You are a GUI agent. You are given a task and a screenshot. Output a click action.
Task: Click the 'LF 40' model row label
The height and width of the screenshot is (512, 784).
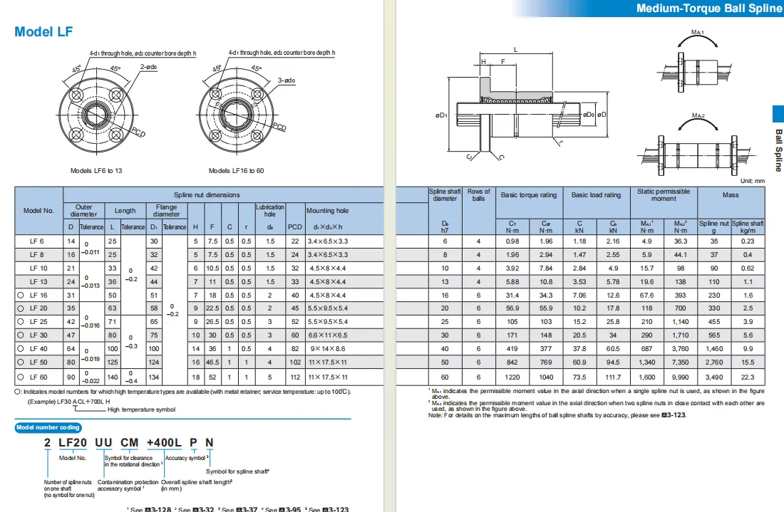coord(38,349)
